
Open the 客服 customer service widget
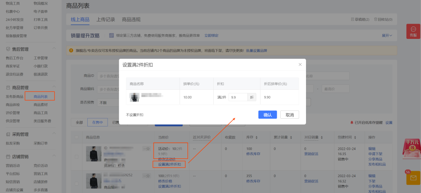click(413, 32)
